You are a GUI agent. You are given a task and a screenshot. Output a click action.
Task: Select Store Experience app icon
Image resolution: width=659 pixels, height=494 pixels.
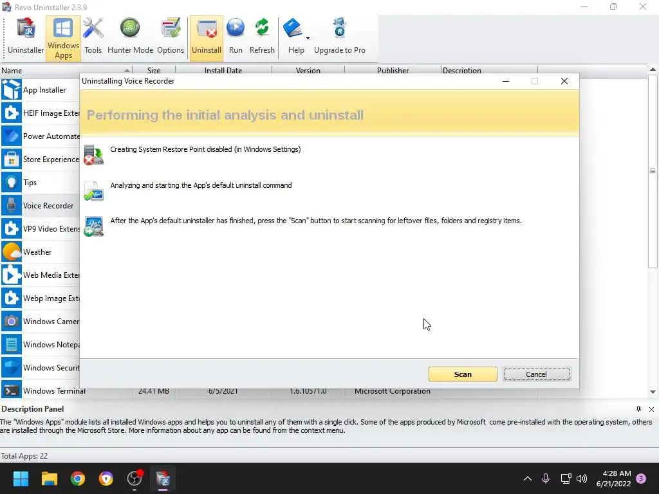(x=12, y=160)
